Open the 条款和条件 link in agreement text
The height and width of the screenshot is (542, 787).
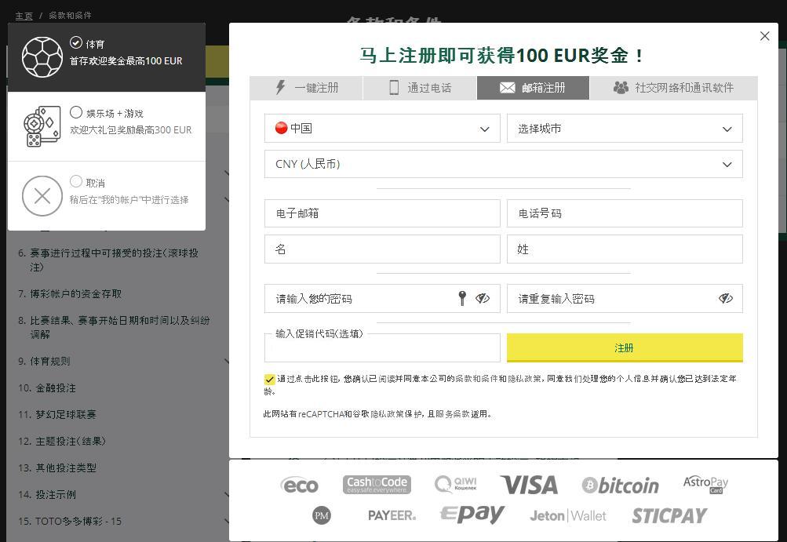477,379
